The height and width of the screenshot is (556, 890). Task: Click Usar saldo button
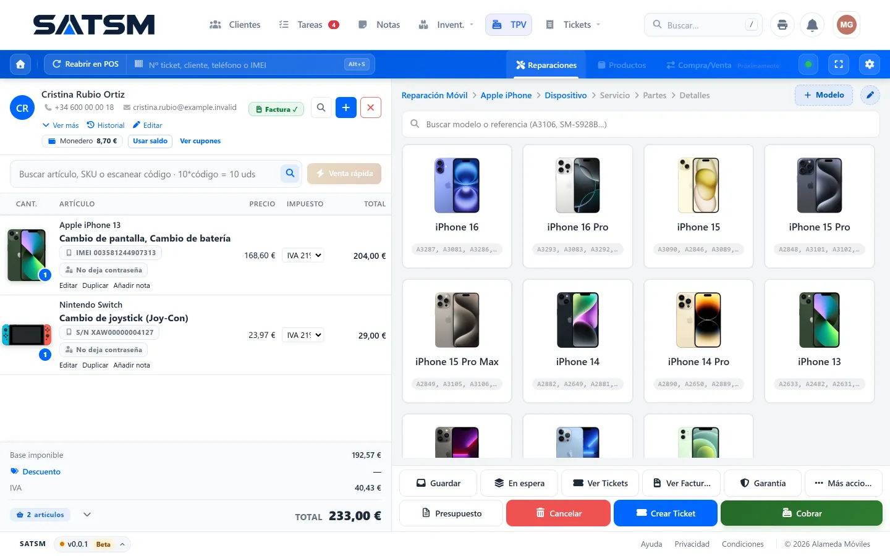click(150, 141)
